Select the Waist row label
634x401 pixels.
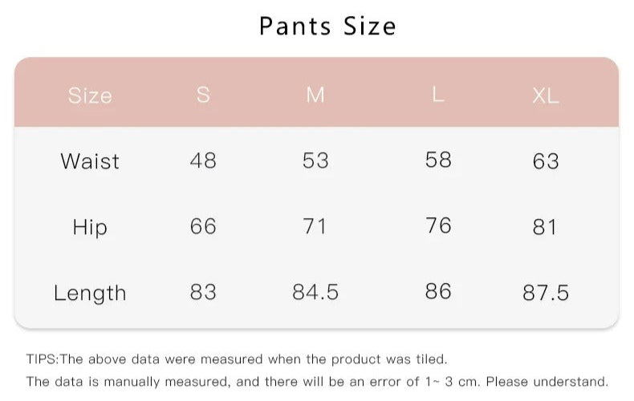pos(90,161)
